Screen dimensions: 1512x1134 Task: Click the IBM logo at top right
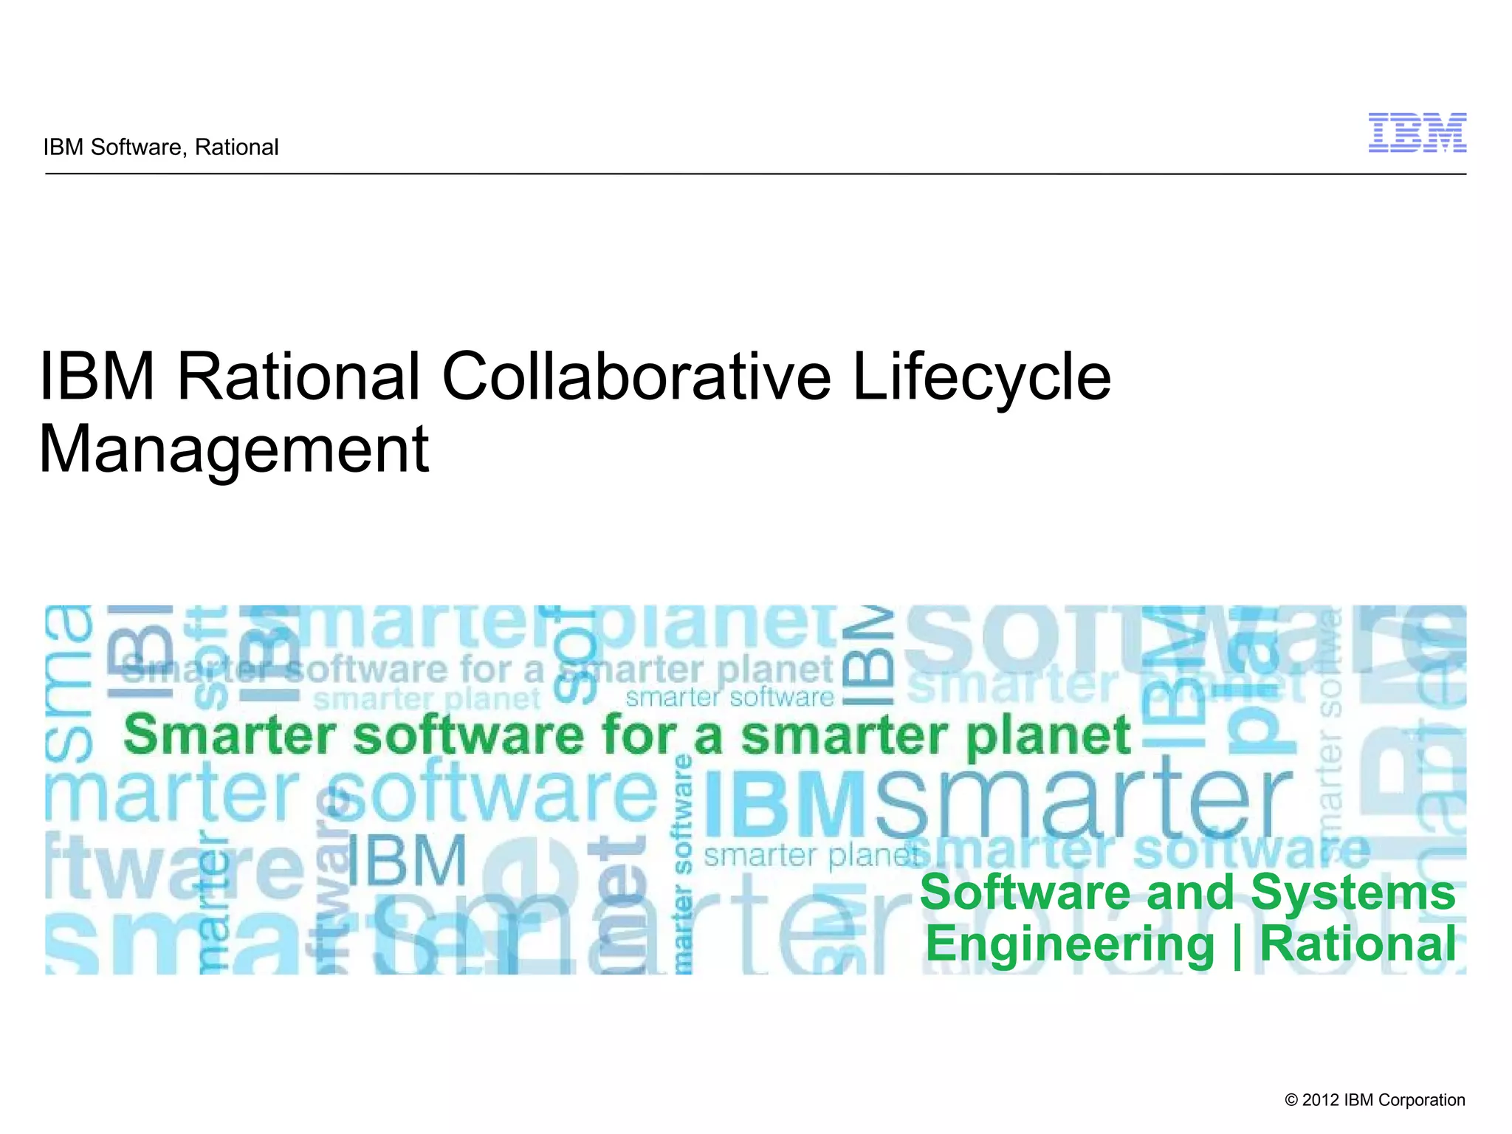[x=1417, y=133]
